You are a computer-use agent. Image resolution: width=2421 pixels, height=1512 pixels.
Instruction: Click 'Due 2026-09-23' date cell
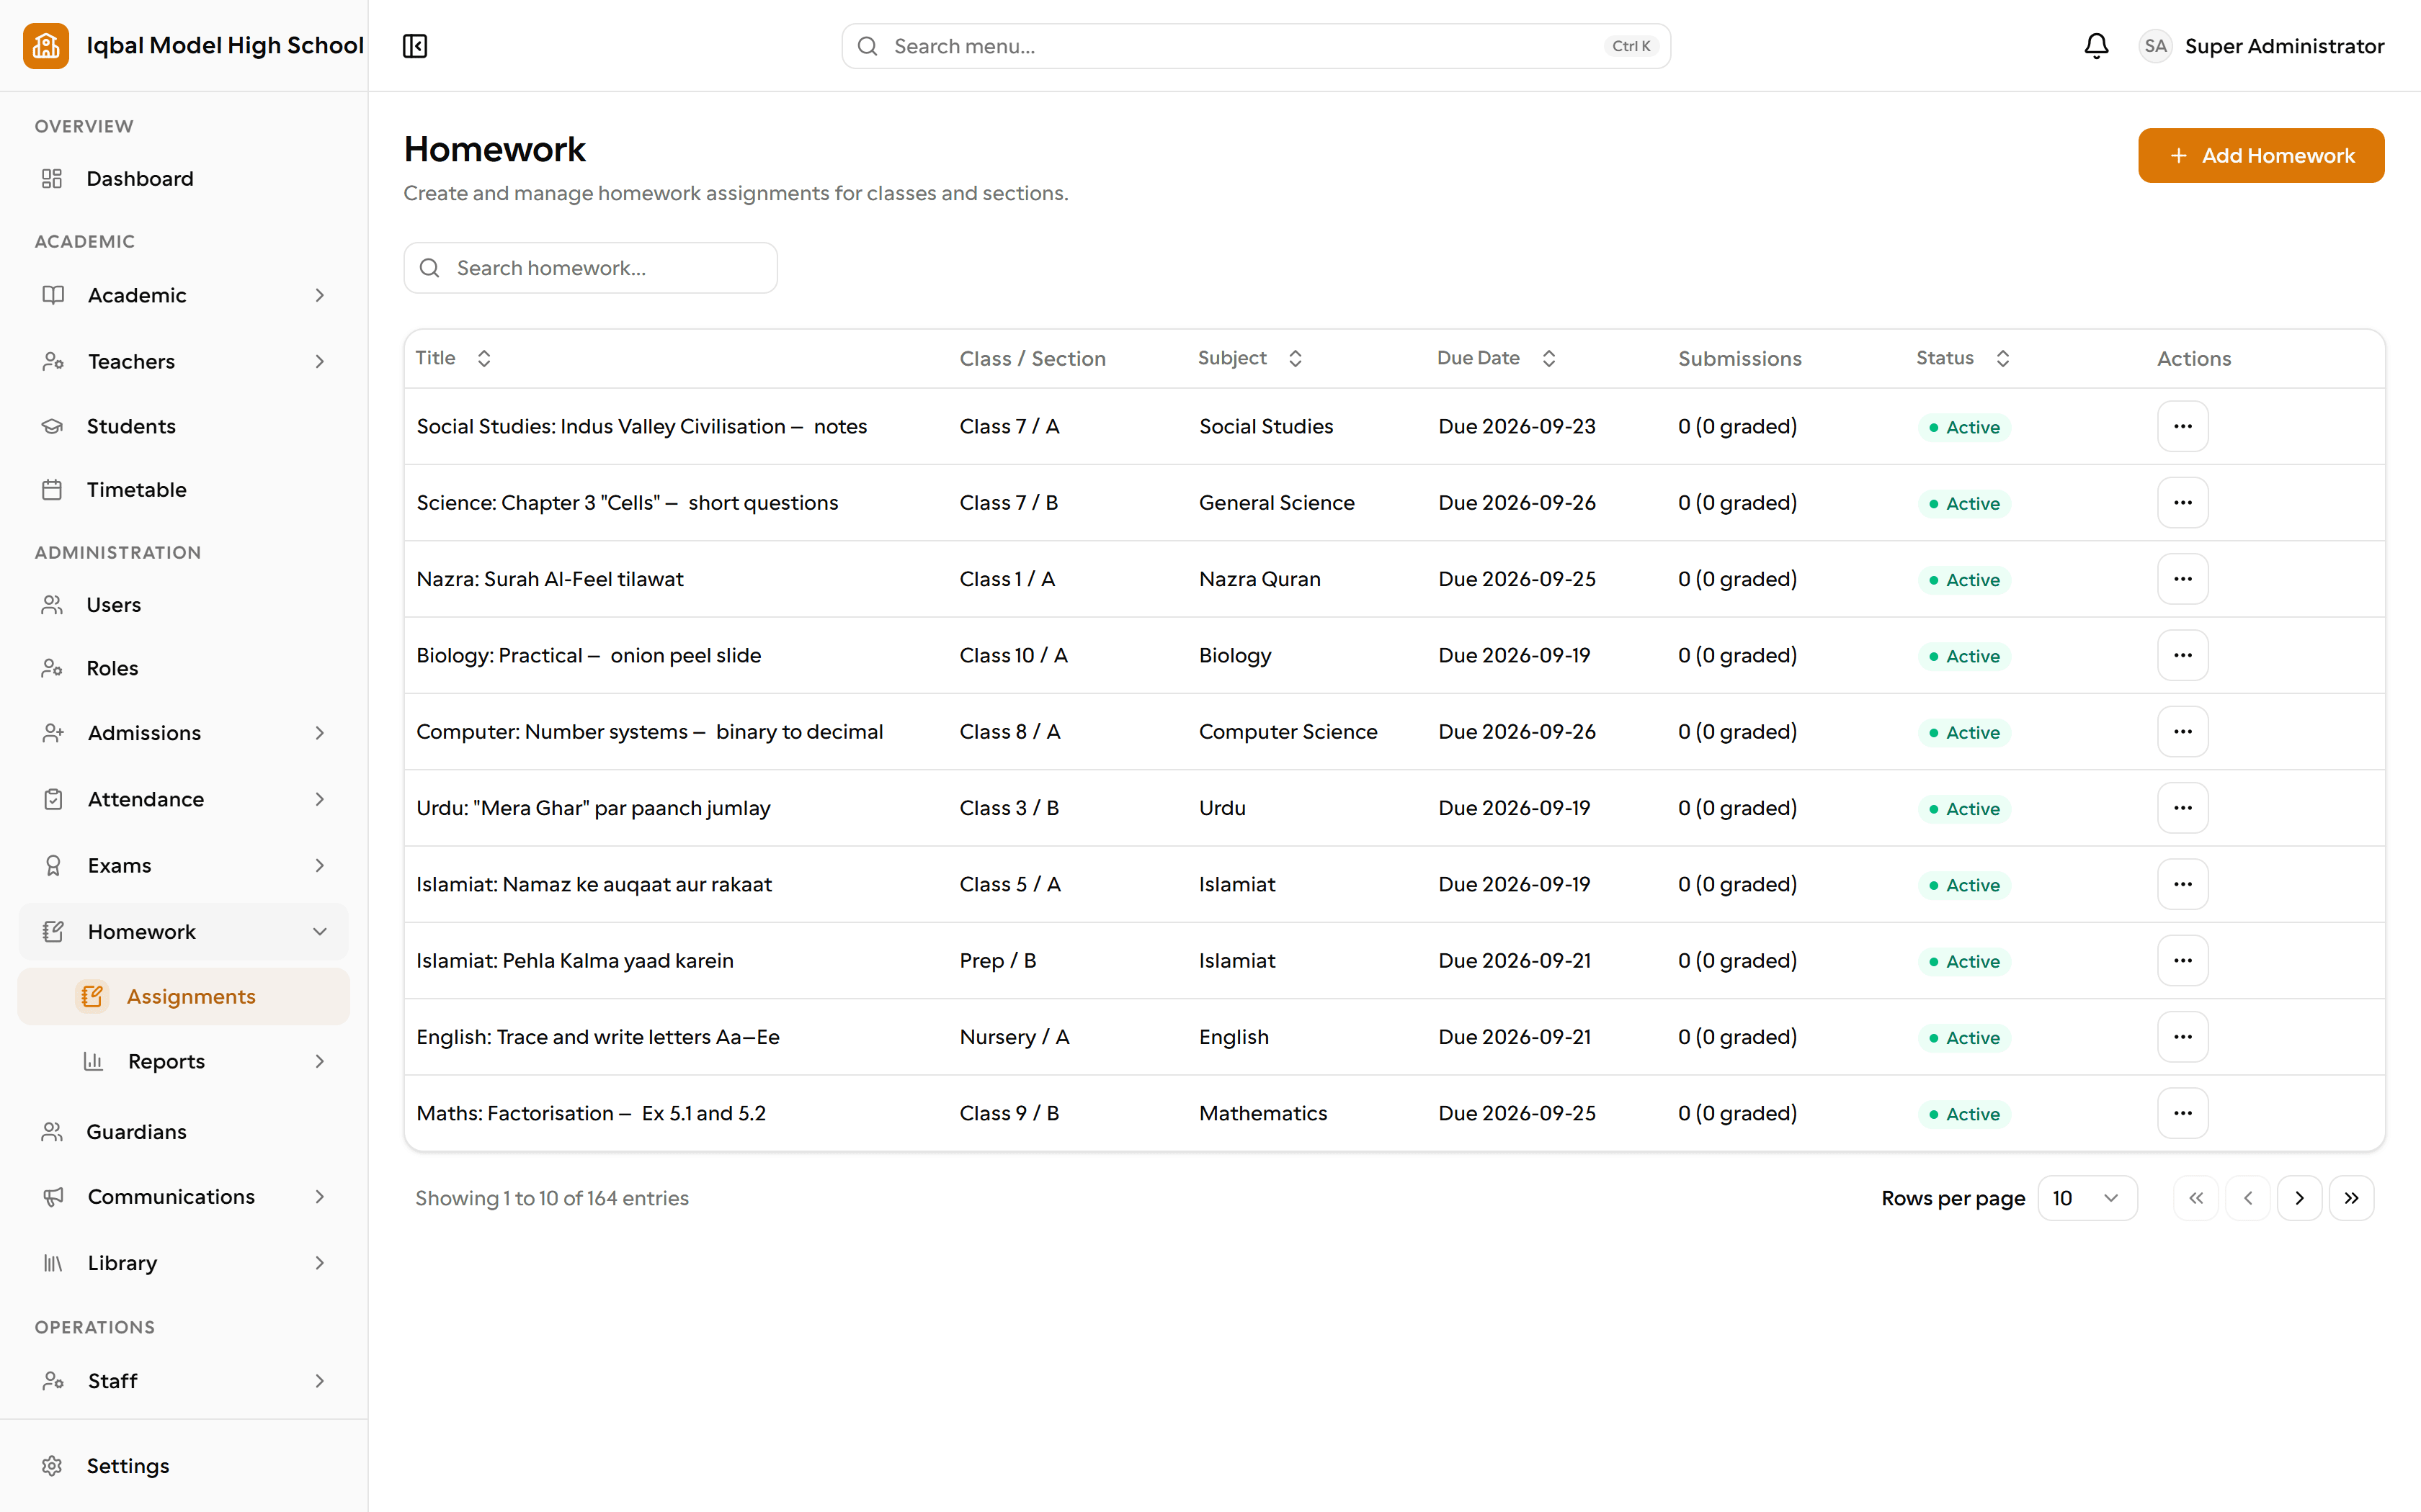(x=1517, y=427)
